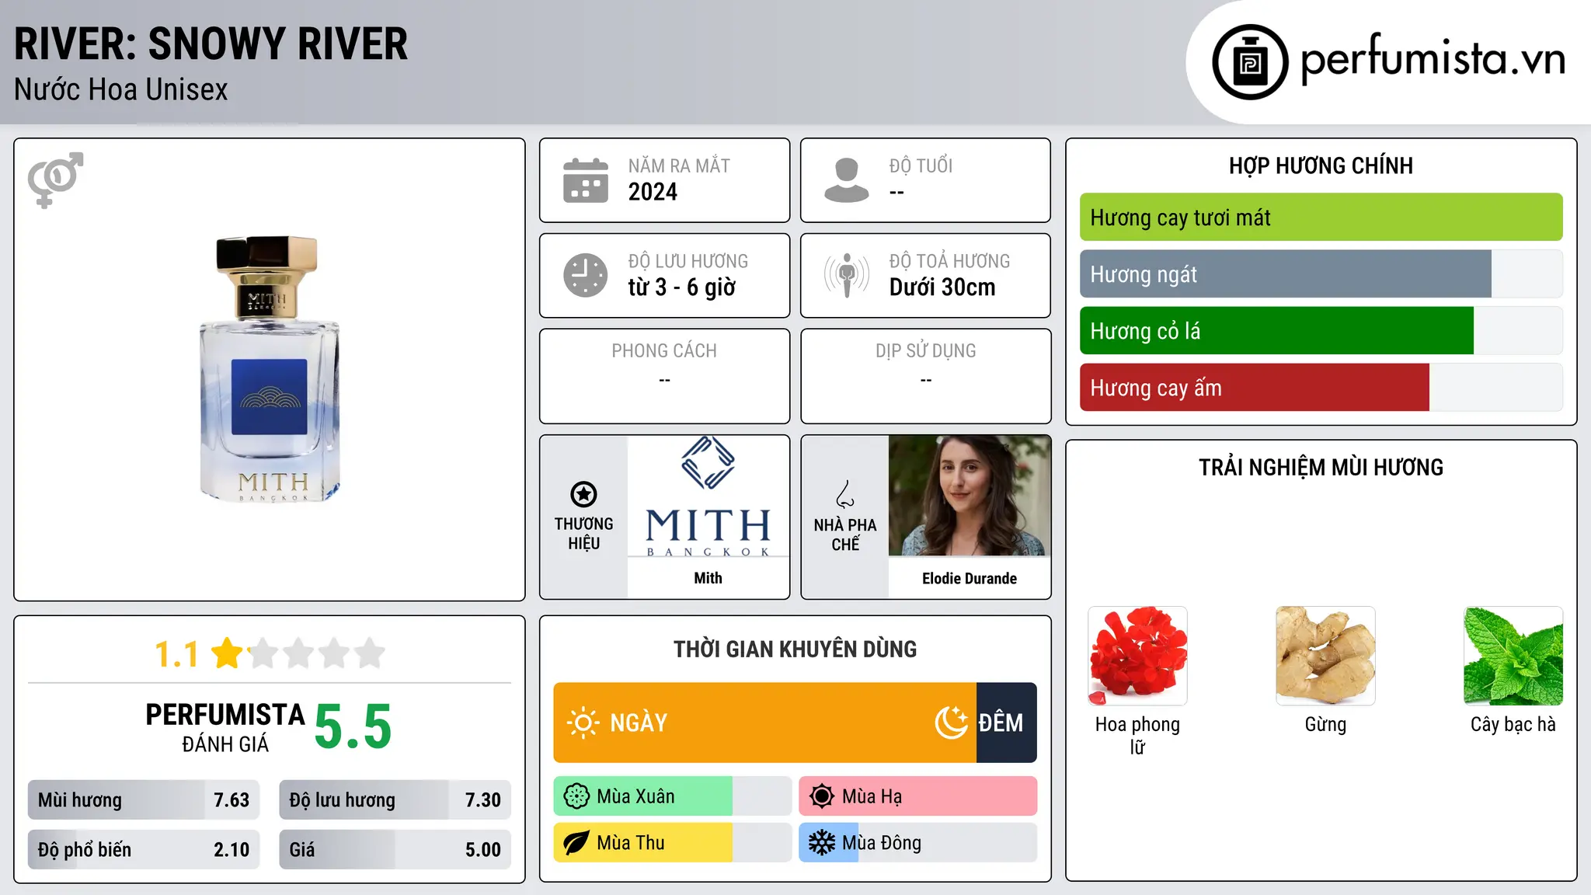Select the Gừng ginger note image

point(1325,656)
